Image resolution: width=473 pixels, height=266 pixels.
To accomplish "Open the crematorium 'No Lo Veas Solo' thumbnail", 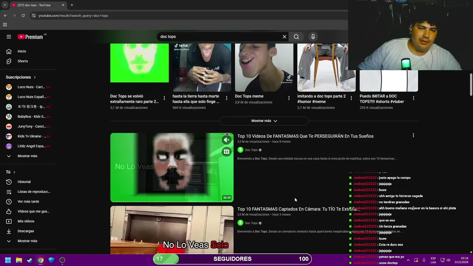I will tap(172, 230).
